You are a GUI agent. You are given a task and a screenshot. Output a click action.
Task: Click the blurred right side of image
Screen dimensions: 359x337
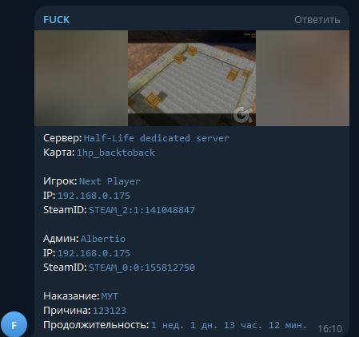point(302,78)
